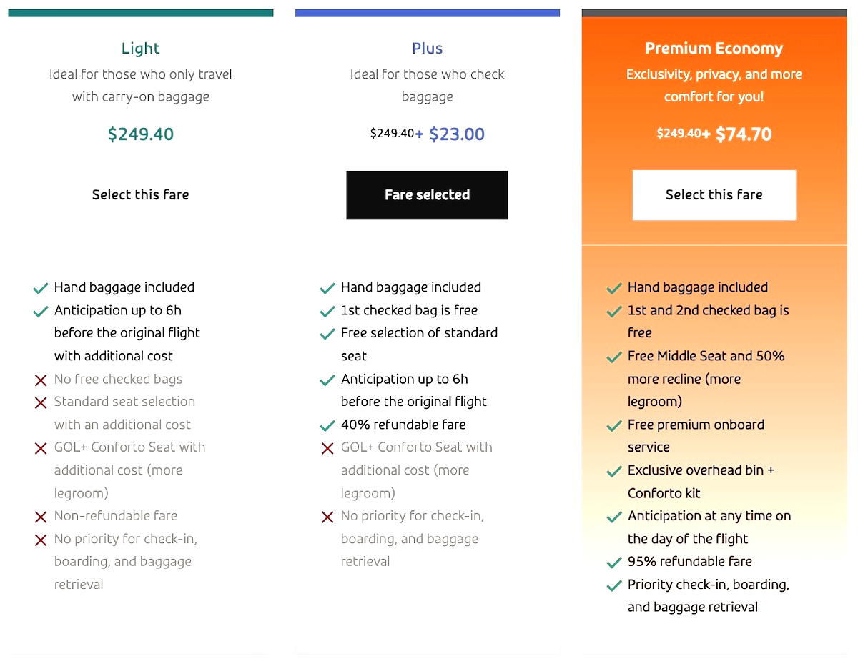The height and width of the screenshot is (664, 858).
Task: Click X icon next to Non-refundable fare
Action: click(x=41, y=517)
